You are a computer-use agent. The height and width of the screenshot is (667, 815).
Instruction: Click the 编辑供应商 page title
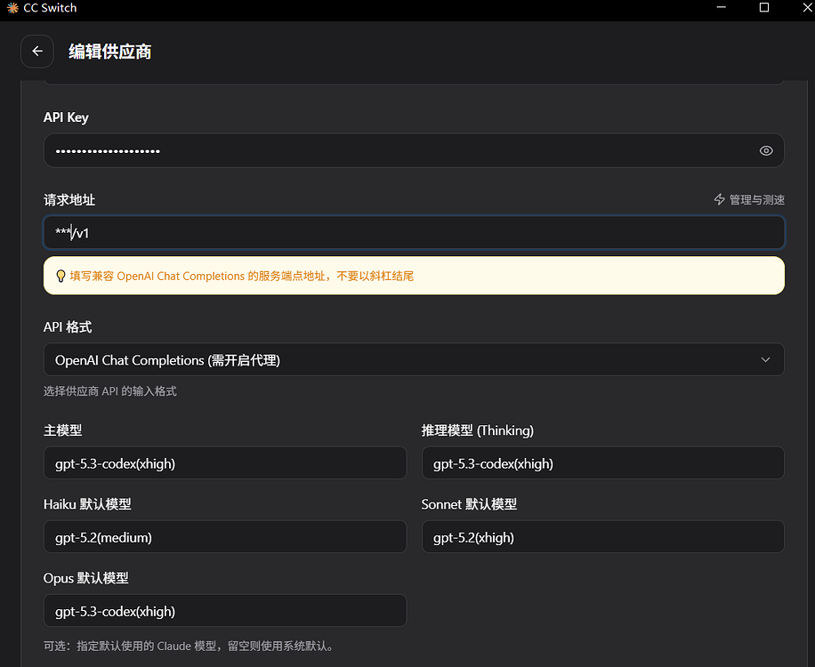[x=109, y=52]
